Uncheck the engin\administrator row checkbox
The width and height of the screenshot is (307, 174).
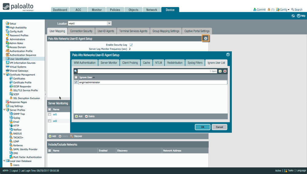pos(76,82)
